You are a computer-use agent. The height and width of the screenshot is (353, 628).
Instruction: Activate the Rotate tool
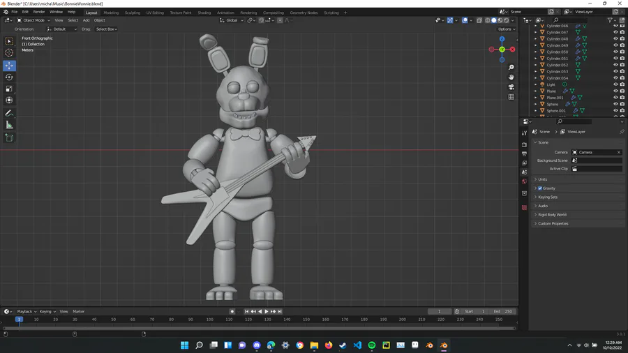9,77
